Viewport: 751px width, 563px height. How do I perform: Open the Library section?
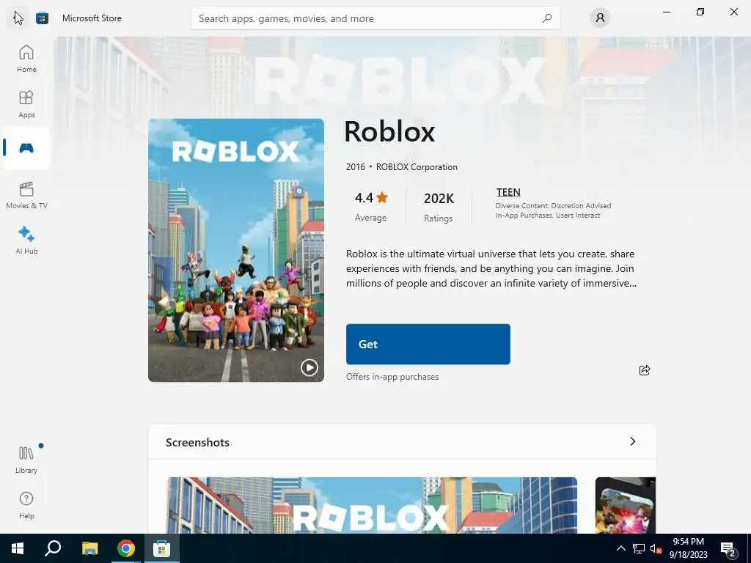(26, 460)
